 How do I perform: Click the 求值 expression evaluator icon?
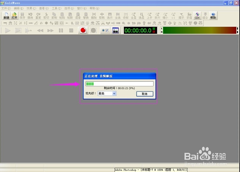pos(189,16)
